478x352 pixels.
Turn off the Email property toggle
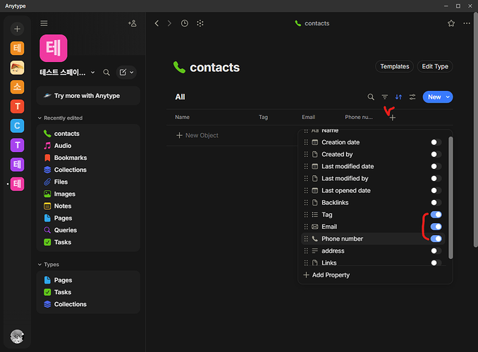tap(436, 227)
